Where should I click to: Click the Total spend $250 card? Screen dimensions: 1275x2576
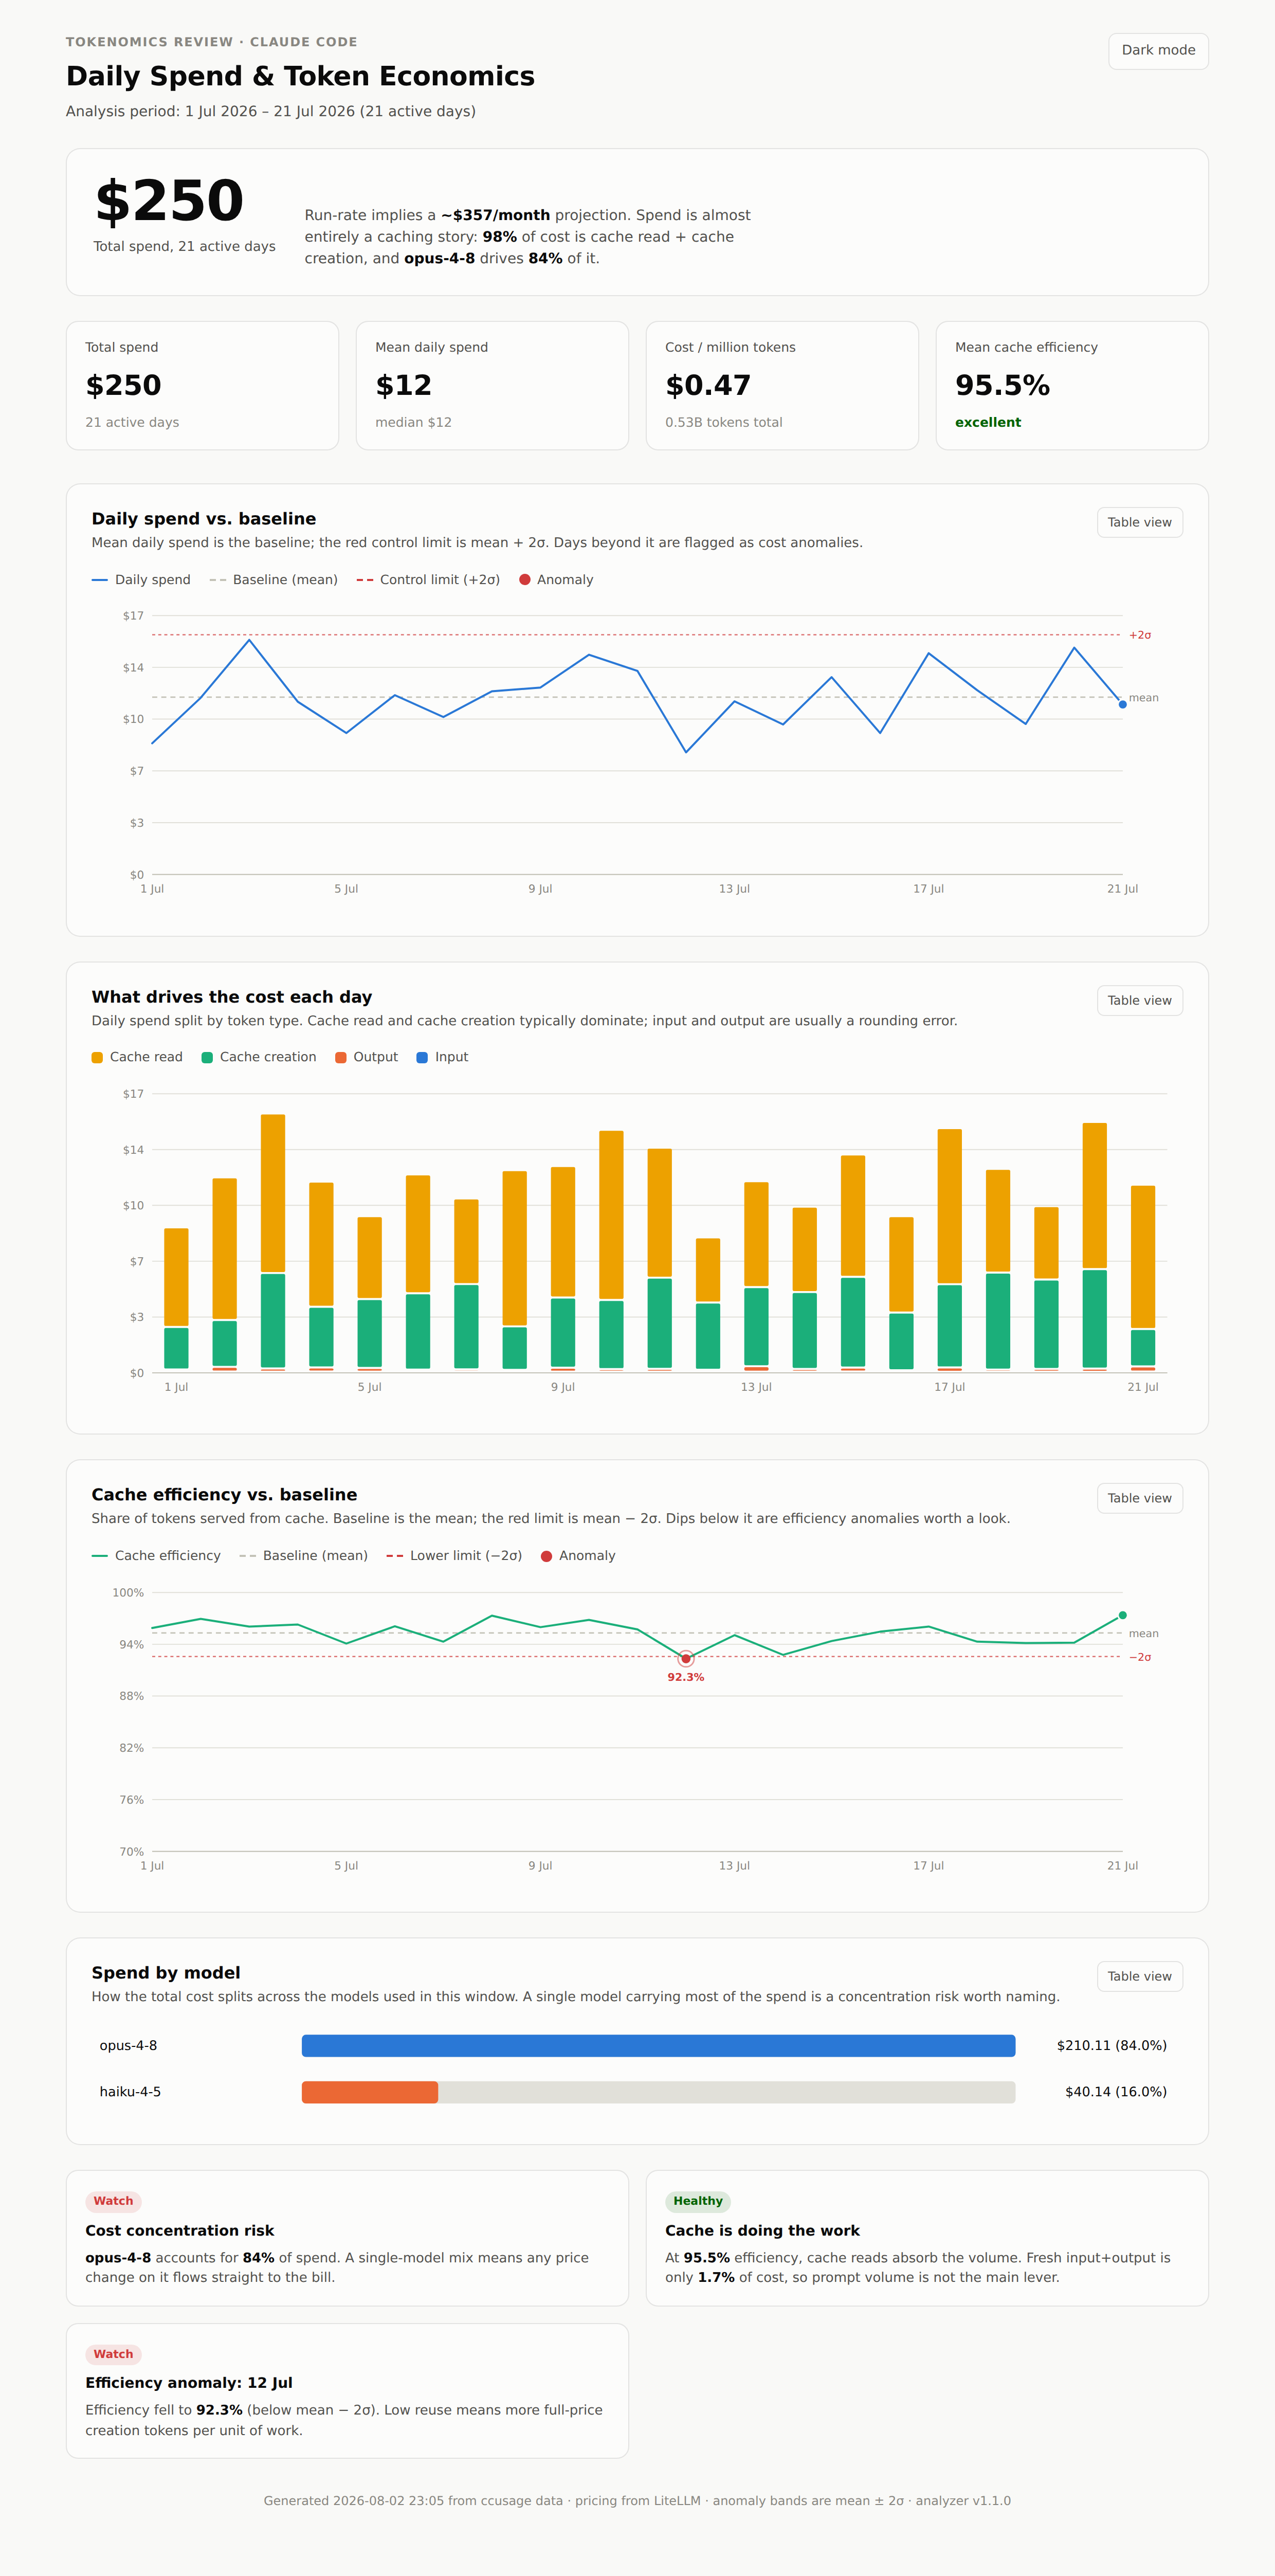tap(202, 385)
